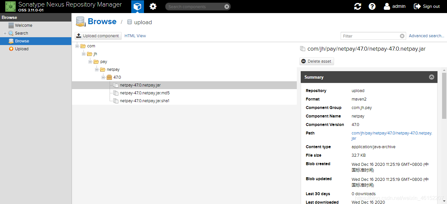Clear the Filter field
Image resolution: width=447 pixels, height=204 pixels.
coord(402,36)
